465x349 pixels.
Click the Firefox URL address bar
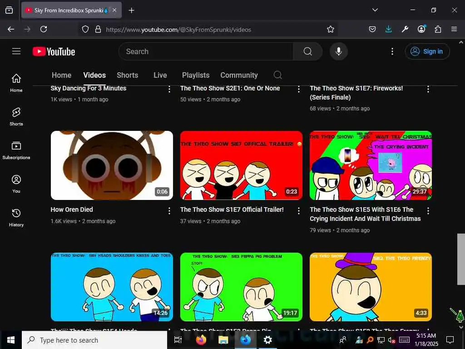click(x=208, y=30)
